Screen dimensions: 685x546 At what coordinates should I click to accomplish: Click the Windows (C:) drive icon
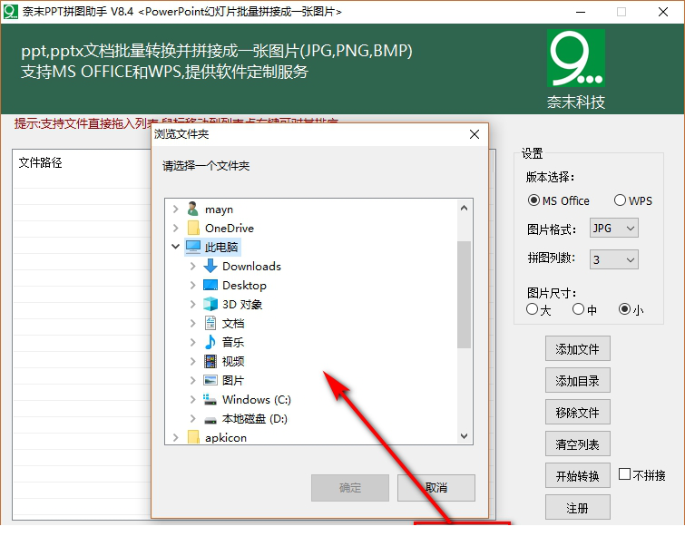coord(210,399)
